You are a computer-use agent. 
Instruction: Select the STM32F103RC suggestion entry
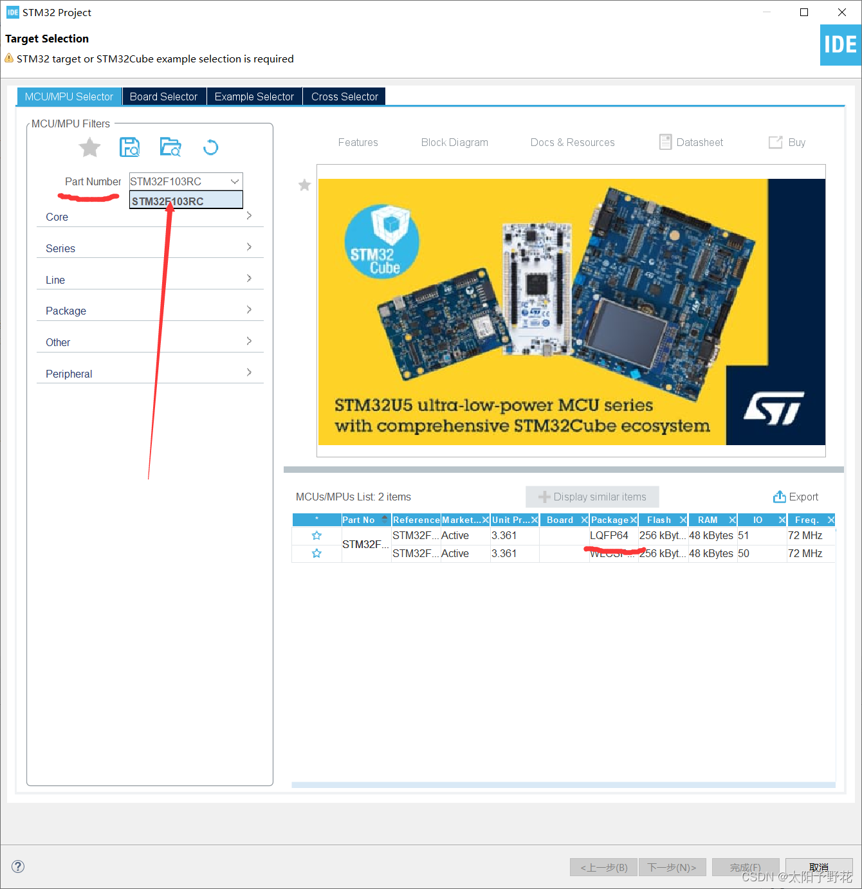coord(185,200)
